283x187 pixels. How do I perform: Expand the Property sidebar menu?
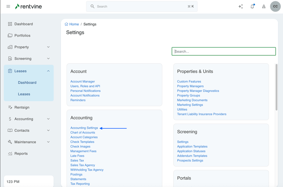tap(48, 47)
